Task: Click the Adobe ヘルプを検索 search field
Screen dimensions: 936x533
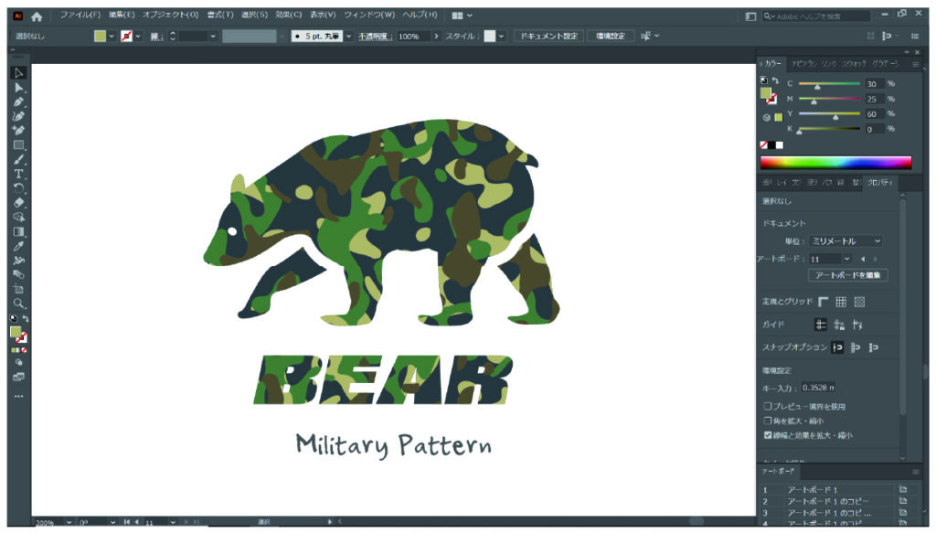Action: click(x=816, y=16)
